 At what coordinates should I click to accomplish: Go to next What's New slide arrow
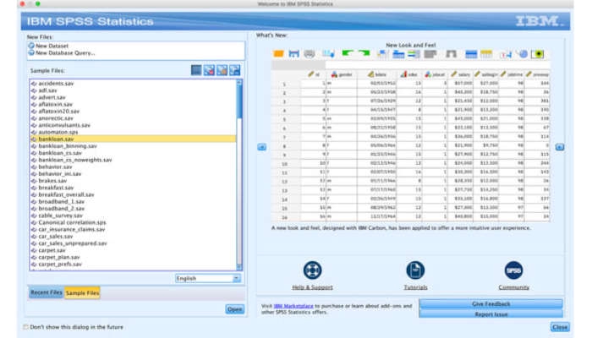(560, 147)
